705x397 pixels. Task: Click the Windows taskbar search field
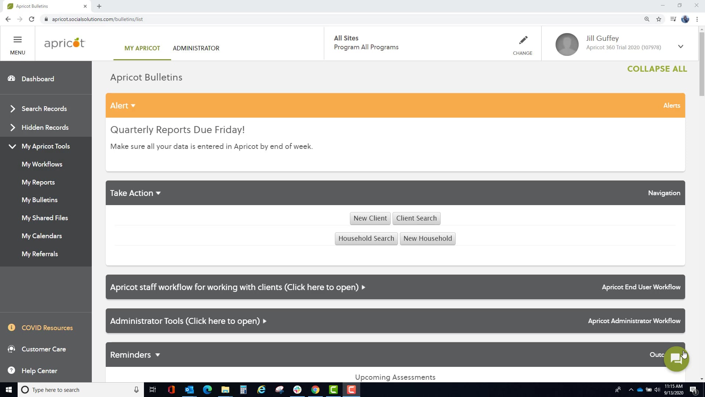coord(77,390)
